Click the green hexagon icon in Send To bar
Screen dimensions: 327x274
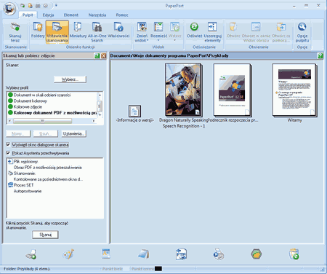257,254
